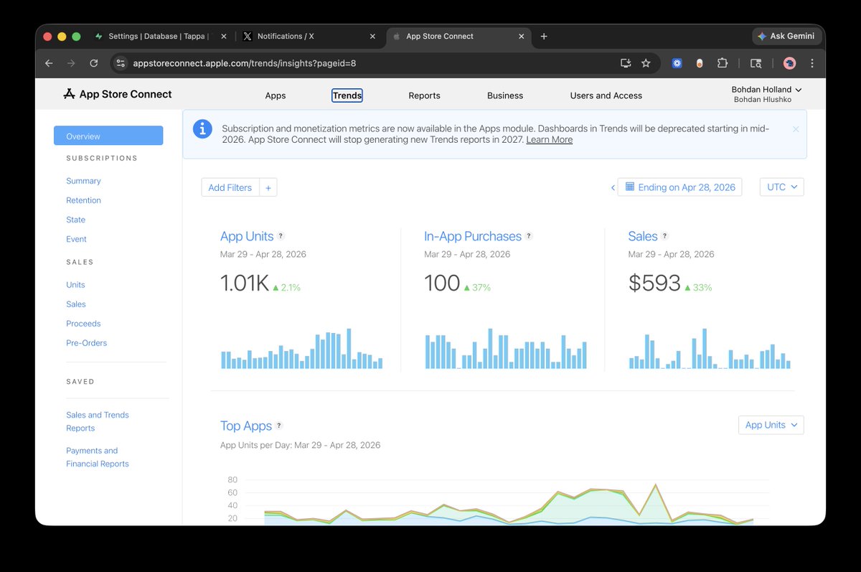Open the App Units metric dropdown

pyautogui.click(x=771, y=425)
